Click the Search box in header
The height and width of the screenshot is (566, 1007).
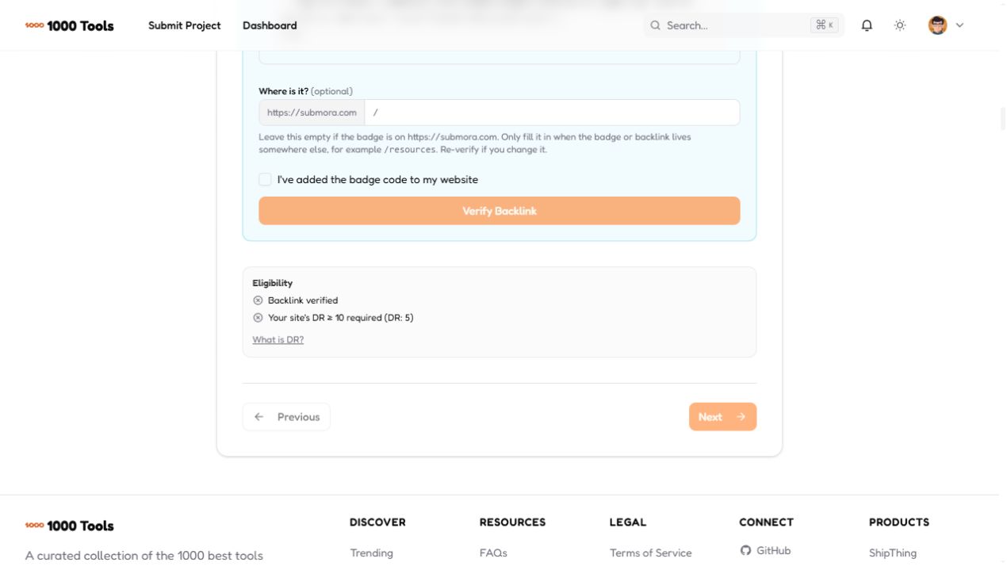[744, 25]
